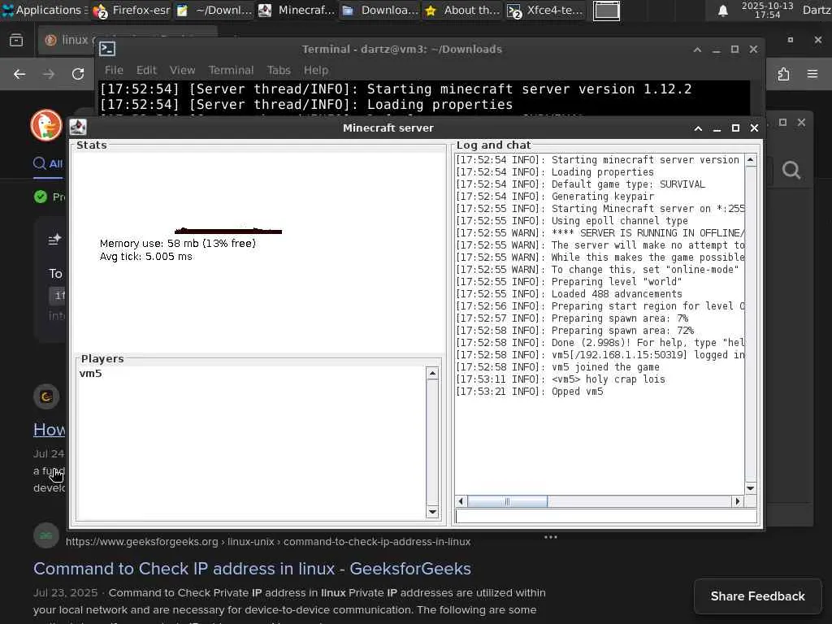Reload the page in Firefox
The height and width of the screenshot is (624, 832).
click(78, 74)
